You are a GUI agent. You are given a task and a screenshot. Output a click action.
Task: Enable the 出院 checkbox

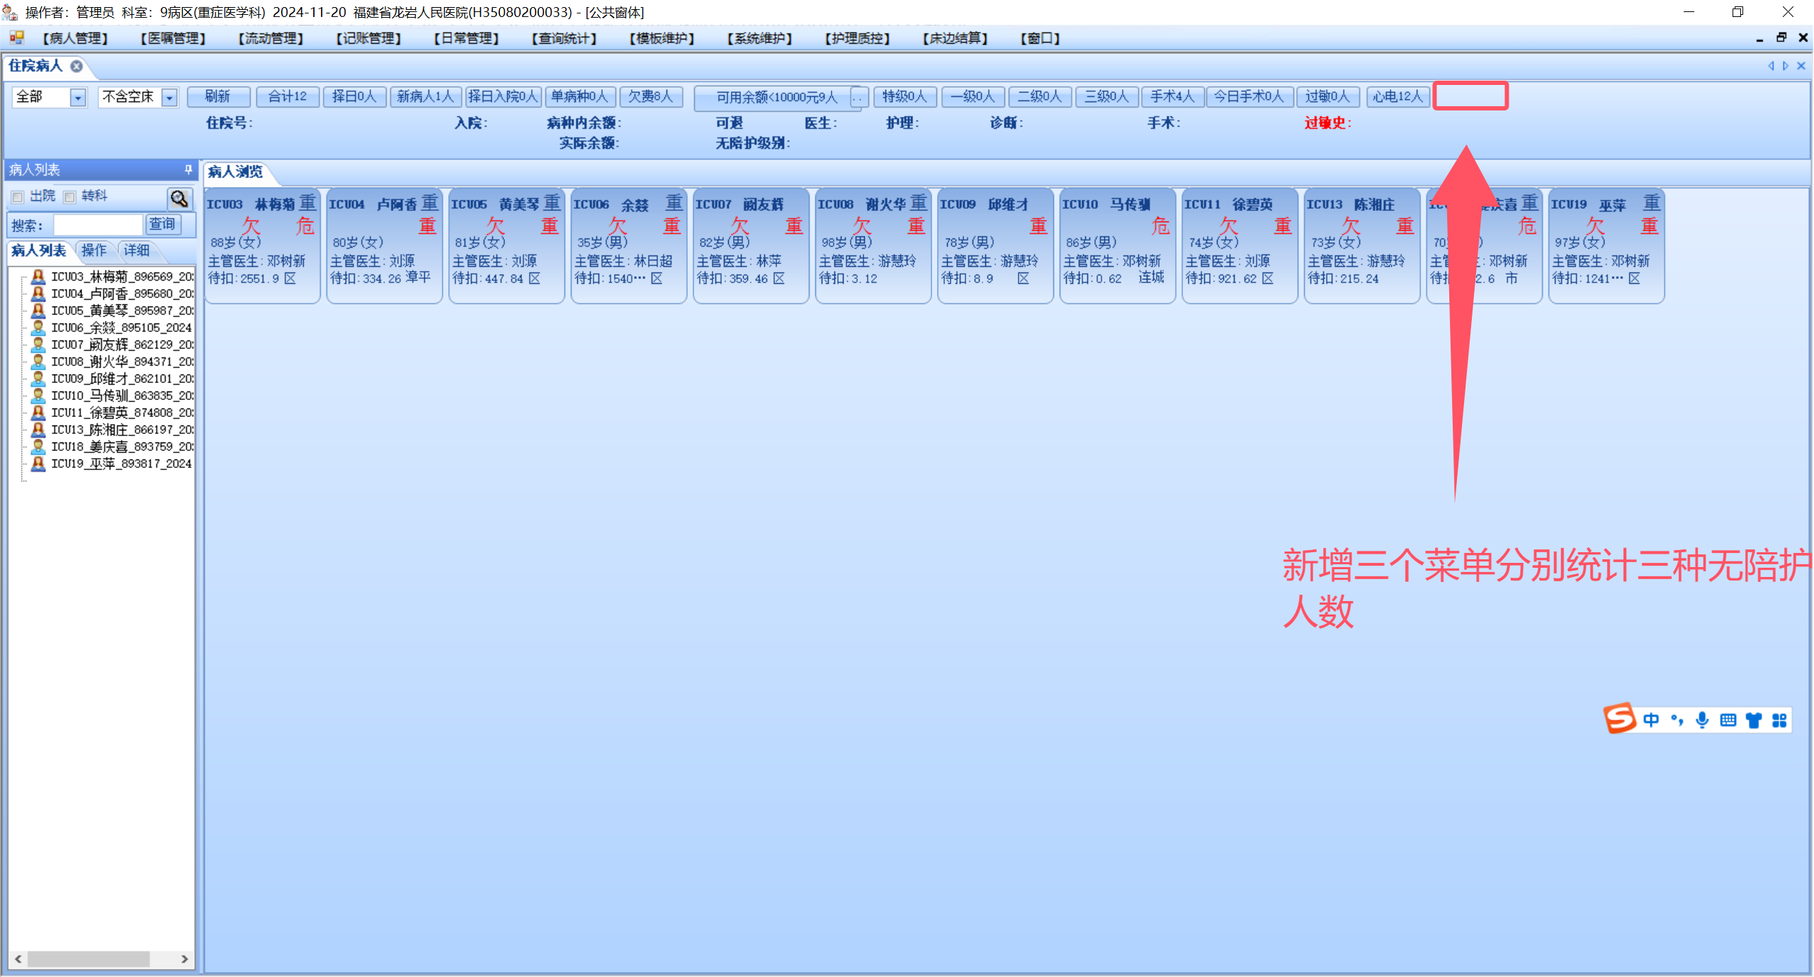point(18,197)
